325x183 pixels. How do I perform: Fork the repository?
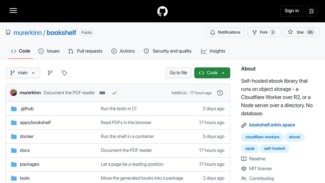pos(264,32)
